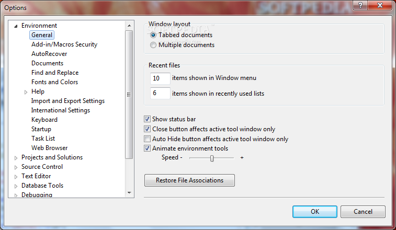Click the tree scrollbar down arrow

[129, 193]
